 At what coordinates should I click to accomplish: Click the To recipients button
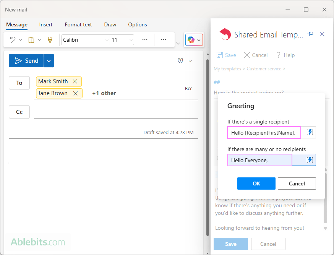click(19, 83)
